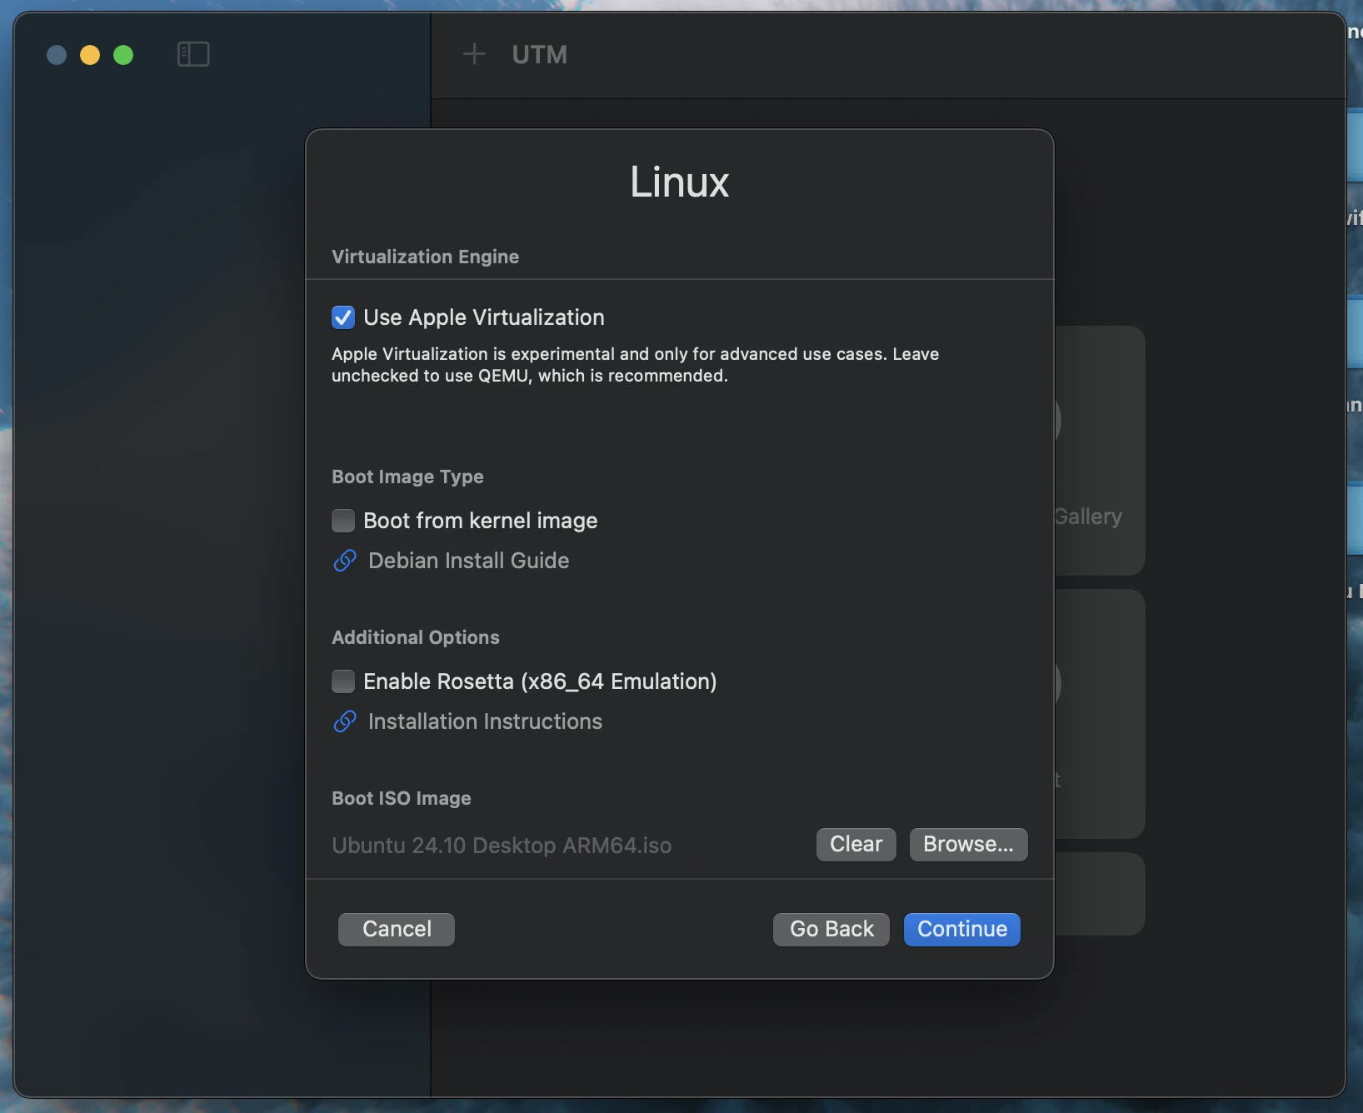The height and width of the screenshot is (1113, 1363).
Task: Open the Debian Install Guide link
Action: (468, 561)
